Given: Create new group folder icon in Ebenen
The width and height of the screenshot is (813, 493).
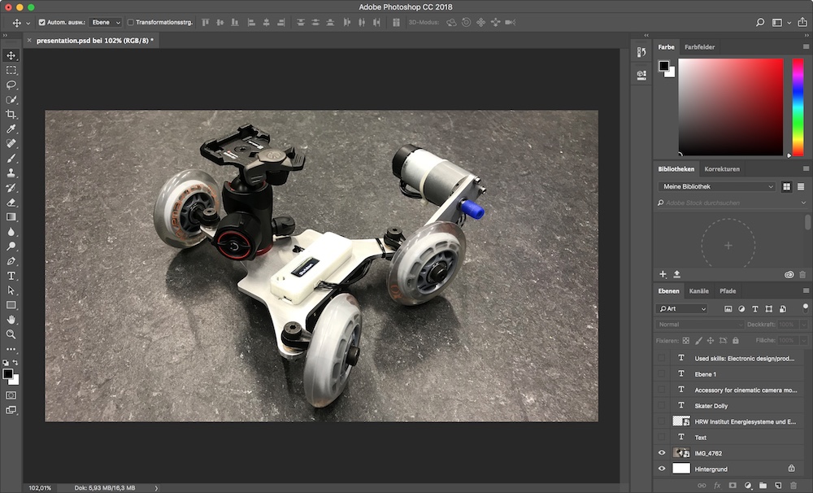Looking at the screenshot, I should click(x=763, y=486).
